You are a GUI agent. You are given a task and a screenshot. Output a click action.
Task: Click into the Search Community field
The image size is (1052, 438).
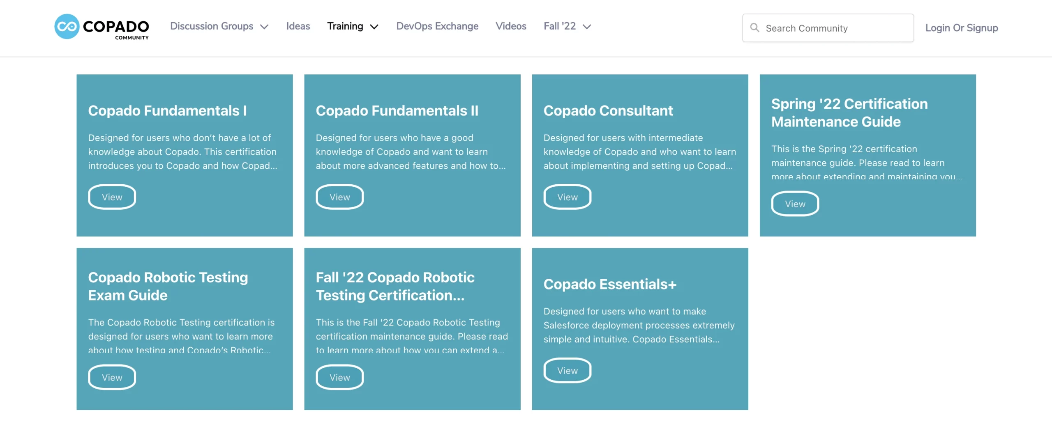828,28
